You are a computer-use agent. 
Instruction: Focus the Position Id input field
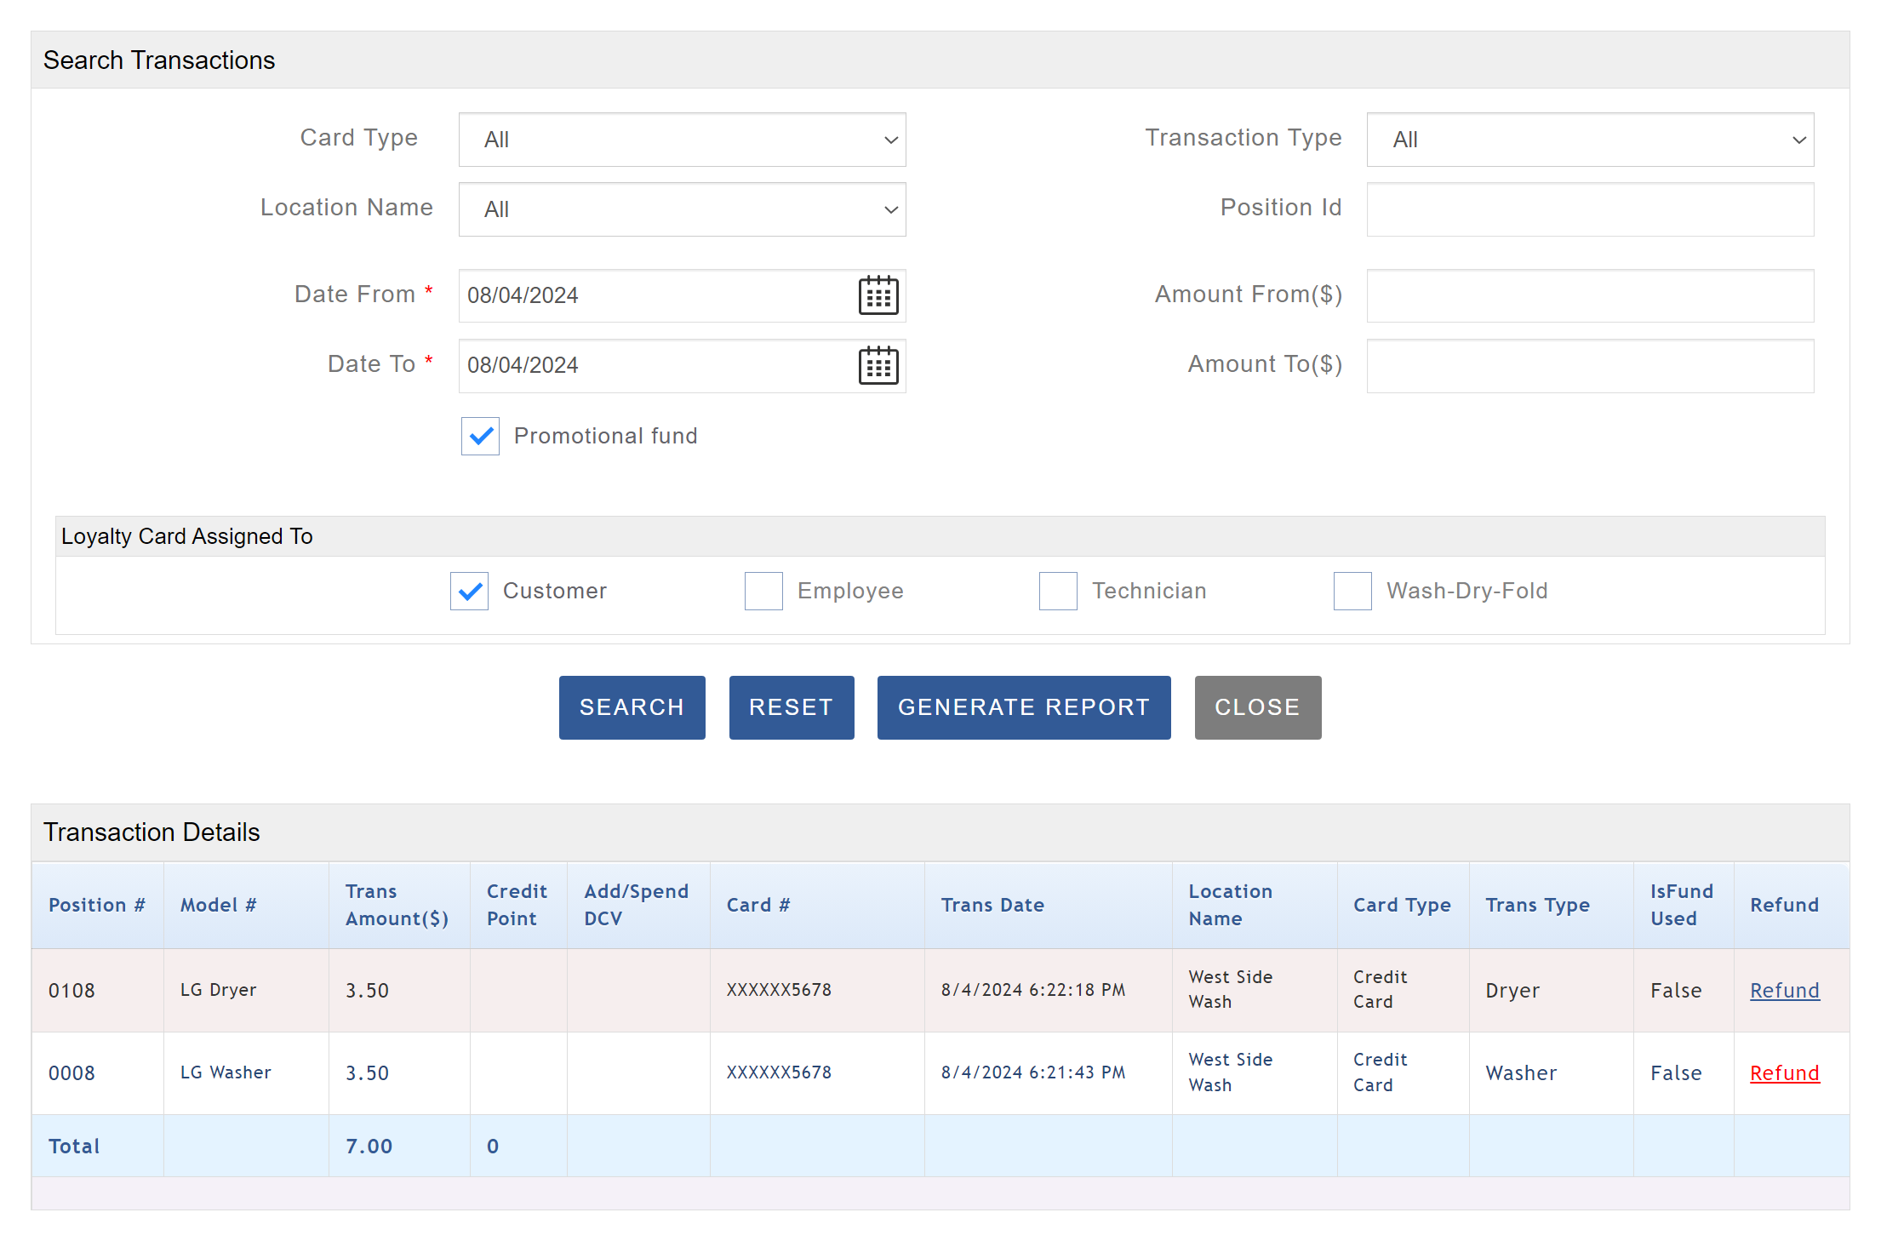1589,209
